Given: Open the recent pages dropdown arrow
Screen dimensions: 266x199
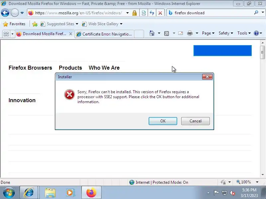Looking at the screenshot, I should [x=22, y=13].
